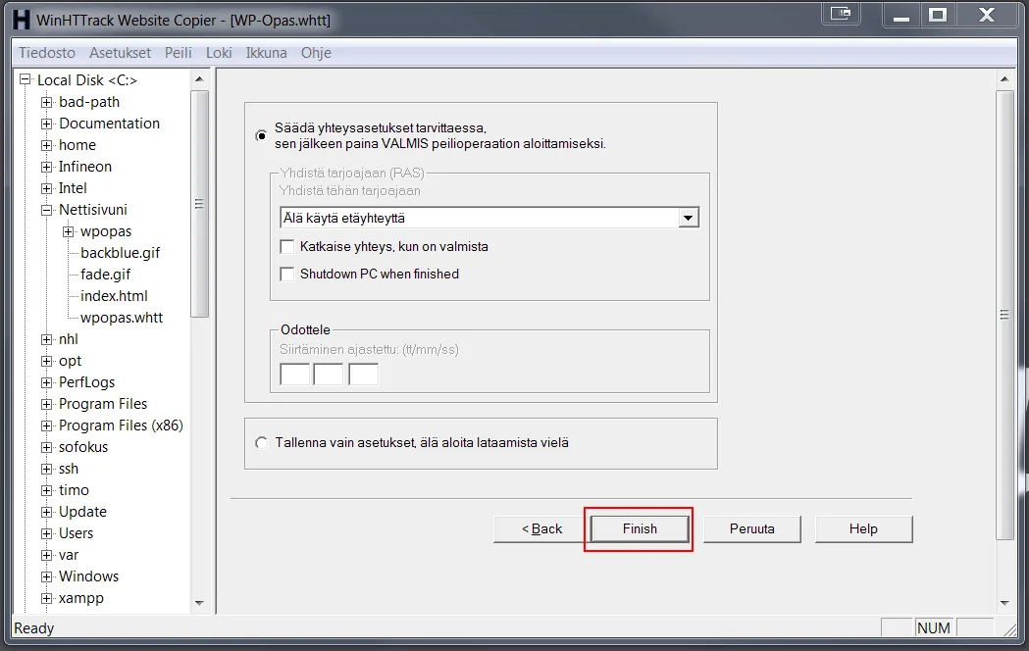Click the main panel scroll up arrow
The width and height of the screenshot is (1029, 651).
[1004, 79]
